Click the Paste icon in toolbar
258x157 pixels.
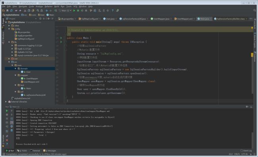click(33, 11)
